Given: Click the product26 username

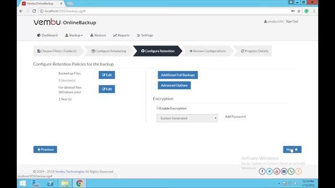Looking at the screenshot, I should [275, 21].
